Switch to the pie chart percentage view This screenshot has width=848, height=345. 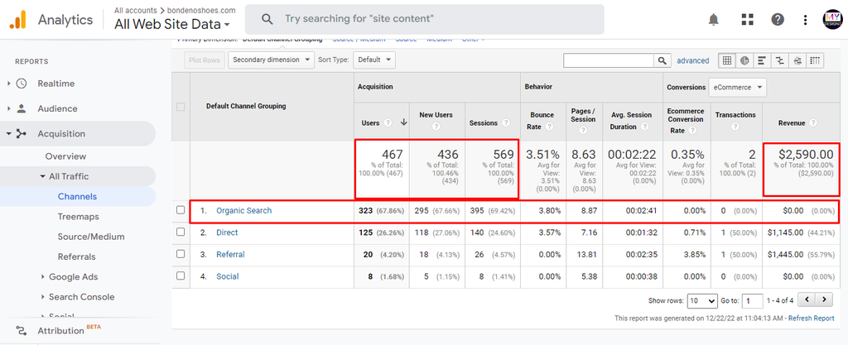[x=744, y=60]
